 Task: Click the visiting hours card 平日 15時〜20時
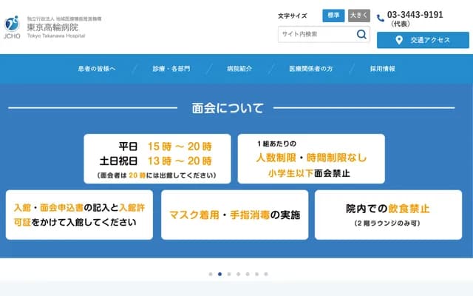(157, 159)
